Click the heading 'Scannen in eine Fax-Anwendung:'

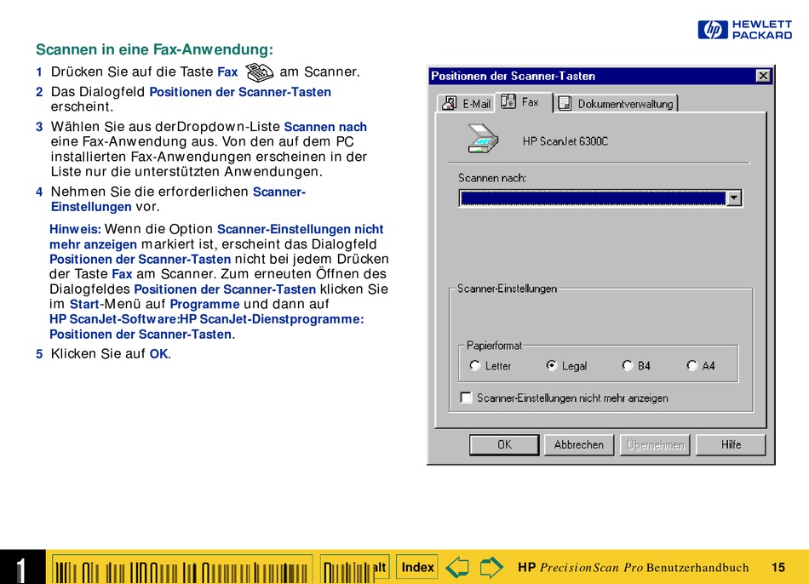point(154,49)
